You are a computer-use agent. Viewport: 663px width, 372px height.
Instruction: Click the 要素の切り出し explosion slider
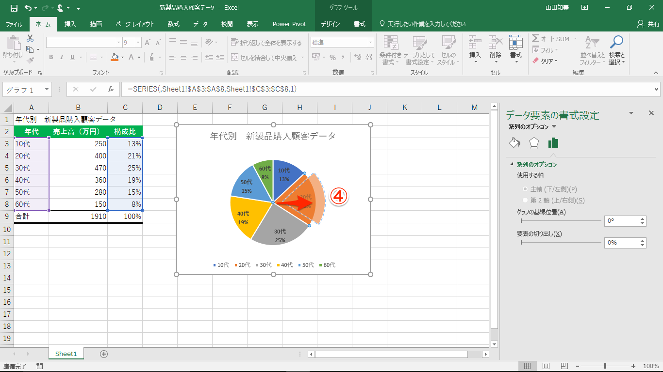[x=561, y=243]
